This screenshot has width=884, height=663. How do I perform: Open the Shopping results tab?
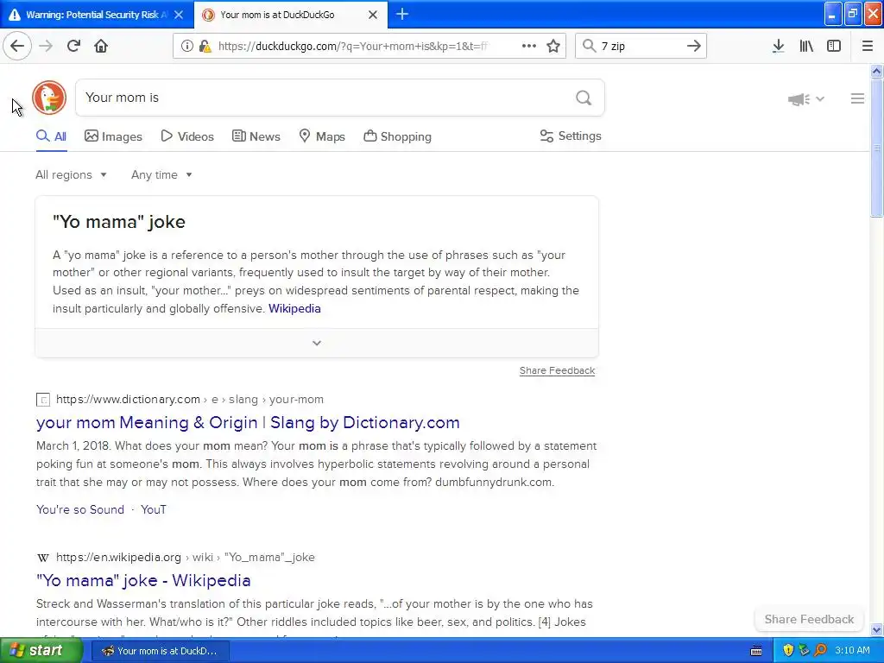tap(397, 136)
